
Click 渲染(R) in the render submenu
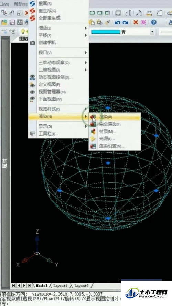coord(115,117)
